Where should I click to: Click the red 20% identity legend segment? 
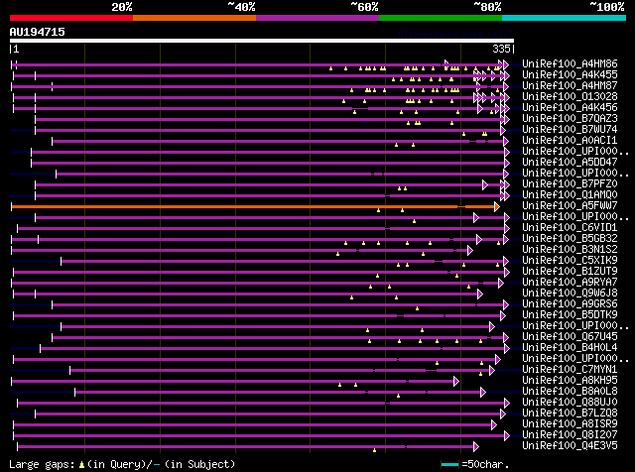pos(71,18)
